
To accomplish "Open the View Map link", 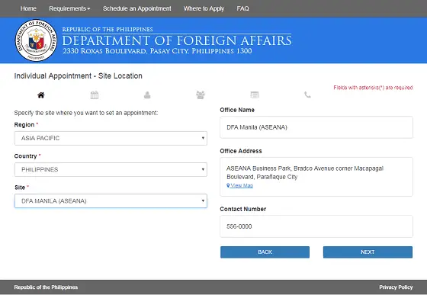I will click(x=242, y=185).
